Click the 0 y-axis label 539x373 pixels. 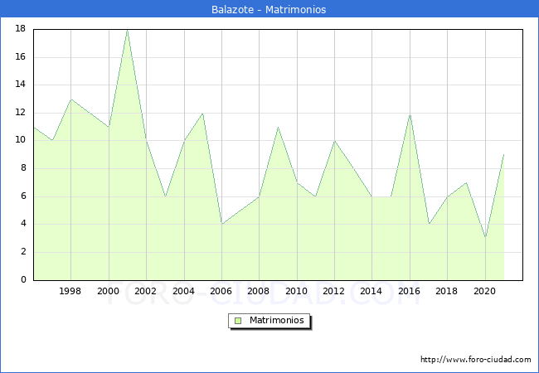coord(23,279)
